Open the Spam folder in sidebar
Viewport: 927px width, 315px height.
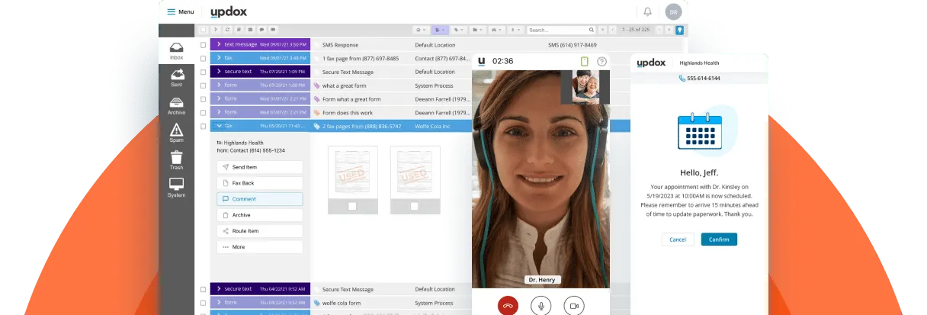[x=176, y=133]
